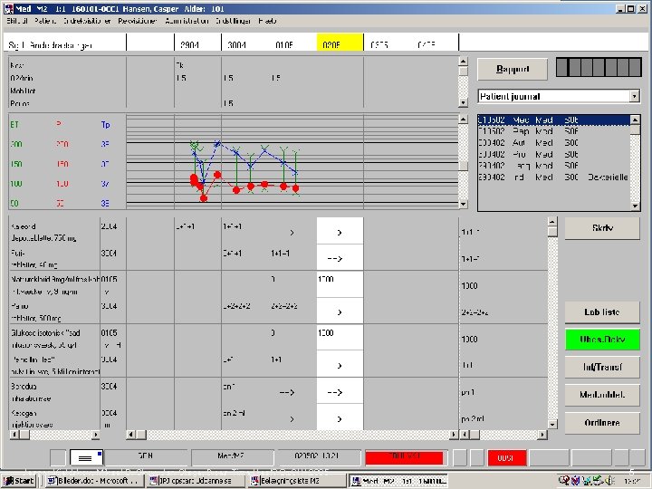Click the wide red field in status bar
Image resolution: width=652 pixels, height=489 pixels.
tap(404, 457)
